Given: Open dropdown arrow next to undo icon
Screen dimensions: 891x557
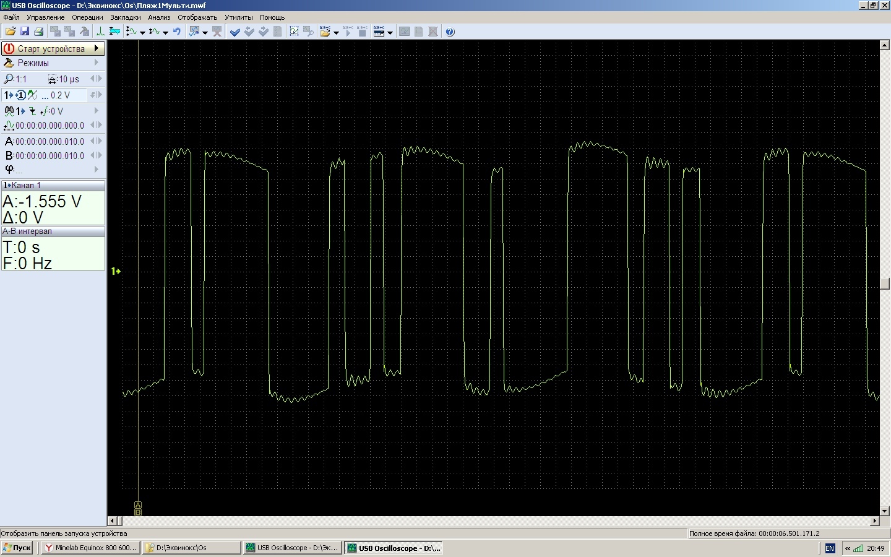Looking at the screenshot, I should pos(165,33).
